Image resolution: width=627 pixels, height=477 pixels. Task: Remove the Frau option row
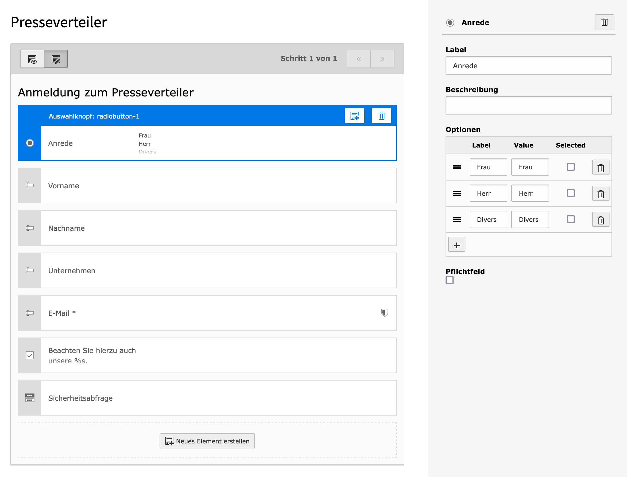point(601,168)
